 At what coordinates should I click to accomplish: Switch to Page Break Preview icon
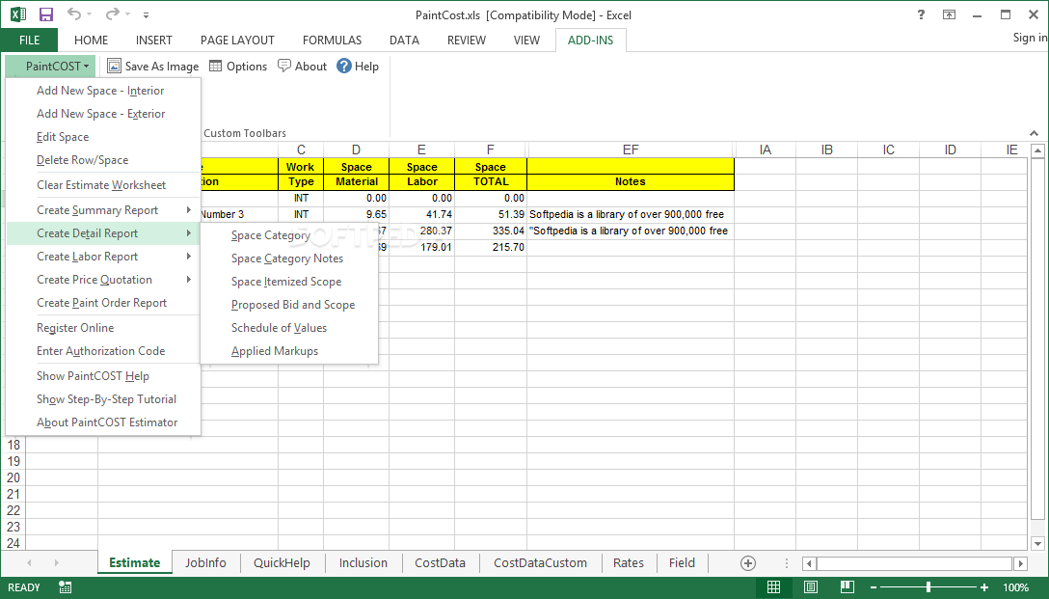pos(847,587)
